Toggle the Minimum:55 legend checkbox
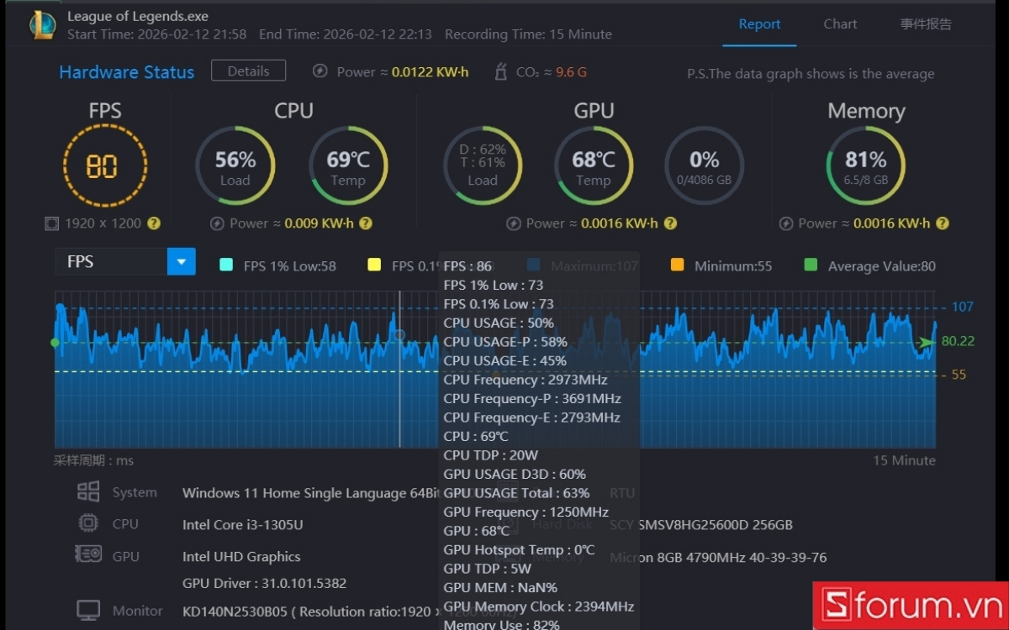1009x630 pixels. tap(677, 265)
